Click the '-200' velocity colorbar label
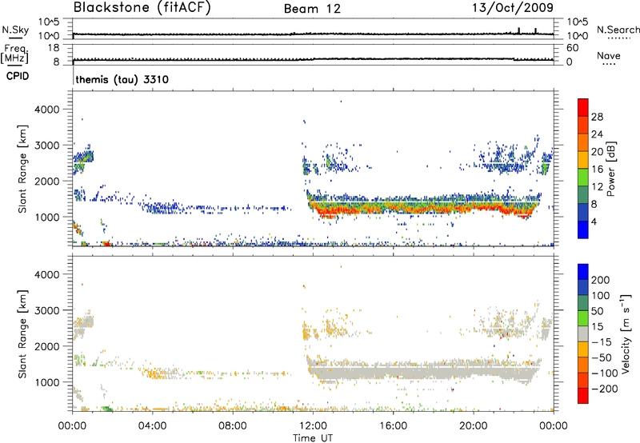 click(604, 389)
